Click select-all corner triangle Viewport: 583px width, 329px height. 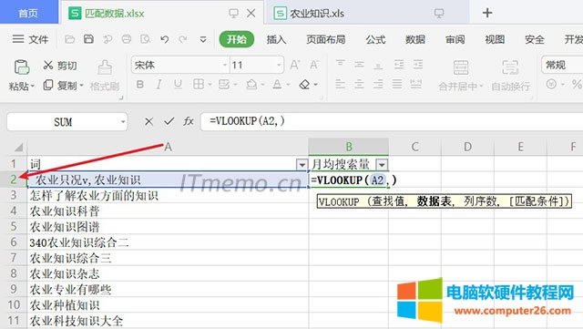[x=18, y=148]
